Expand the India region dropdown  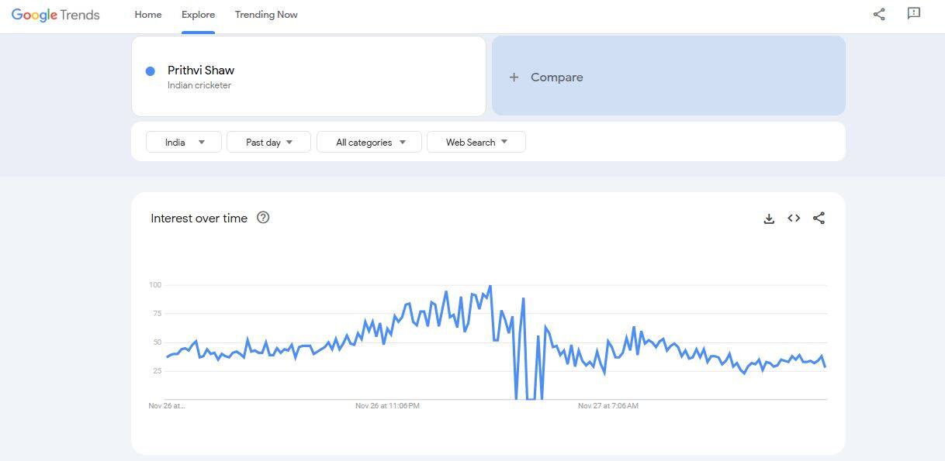[184, 142]
